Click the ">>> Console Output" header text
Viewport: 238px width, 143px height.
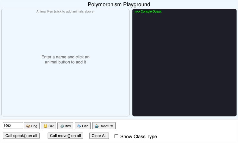(148, 12)
